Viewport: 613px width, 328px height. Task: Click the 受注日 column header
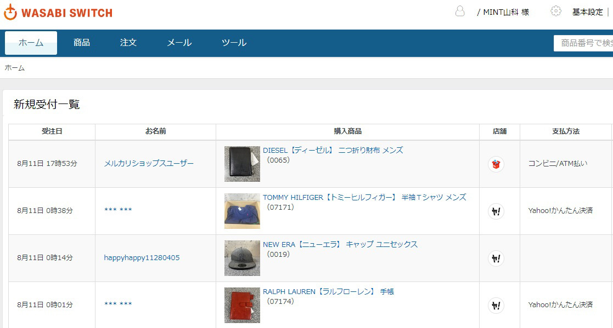52,131
